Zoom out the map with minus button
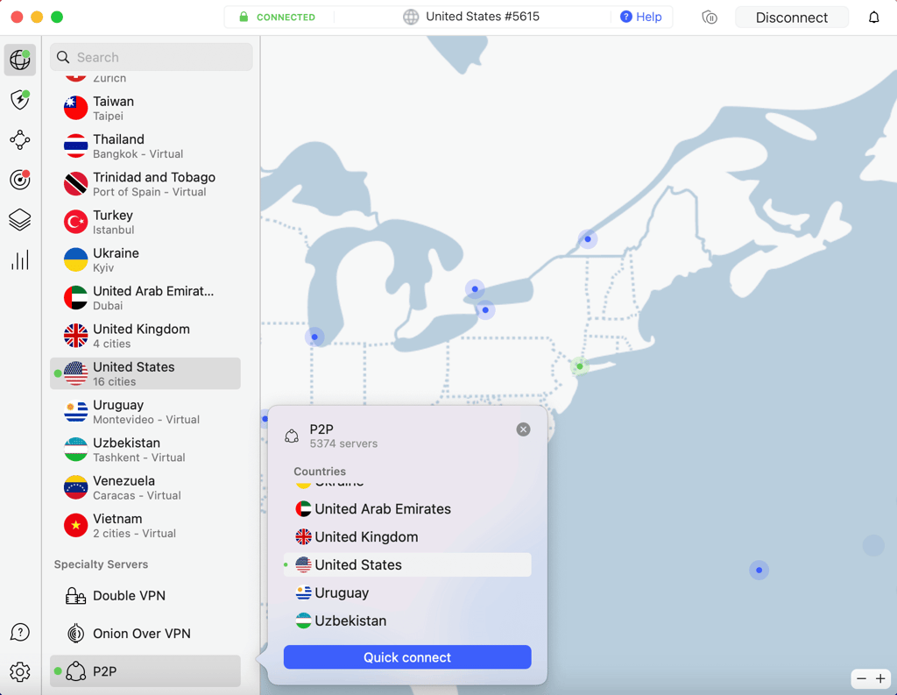Image resolution: width=897 pixels, height=695 pixels. coord(862,679)
